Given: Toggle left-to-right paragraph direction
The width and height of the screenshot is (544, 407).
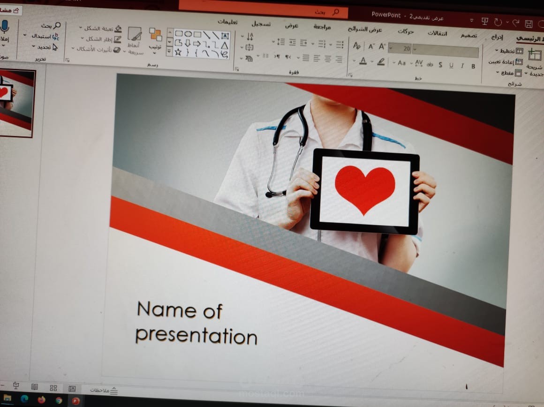Looking at the screenshot, I should (x=277, y=56).
